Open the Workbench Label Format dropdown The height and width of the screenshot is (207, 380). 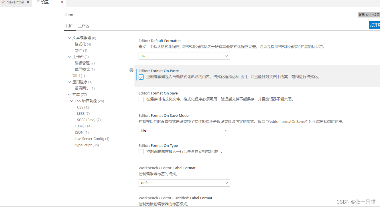[184, 183]
